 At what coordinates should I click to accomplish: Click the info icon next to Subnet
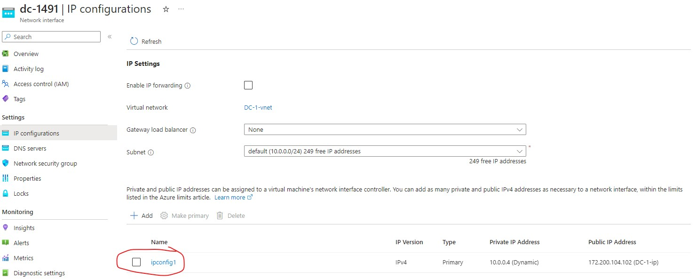pos(151,152)
